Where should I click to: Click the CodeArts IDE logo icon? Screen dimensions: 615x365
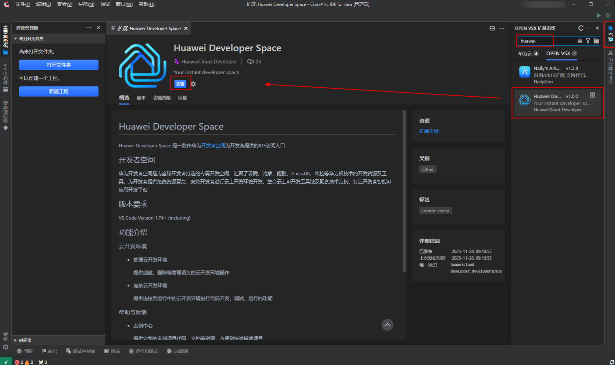pyautogui.click(x=6, y=4)
